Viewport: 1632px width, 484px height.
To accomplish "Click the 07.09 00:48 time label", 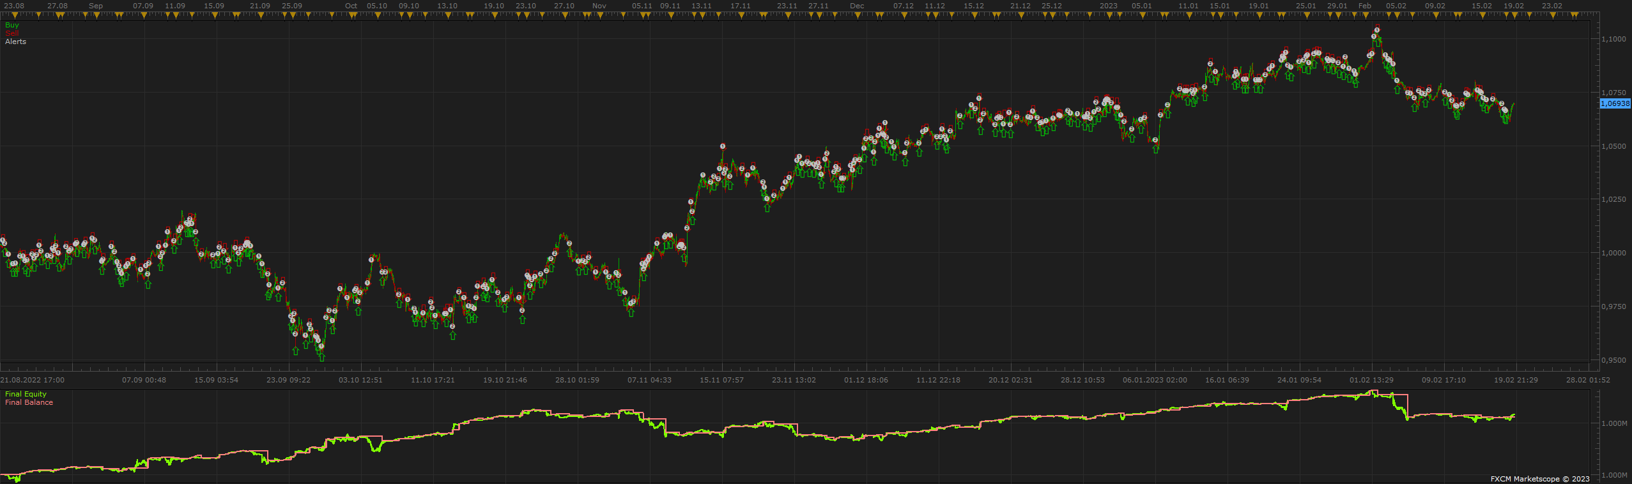I will [144, 380].
